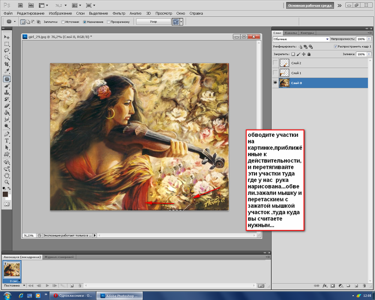Open the 'Выделение' menu
375x300 pixels.
click(98, 14)
